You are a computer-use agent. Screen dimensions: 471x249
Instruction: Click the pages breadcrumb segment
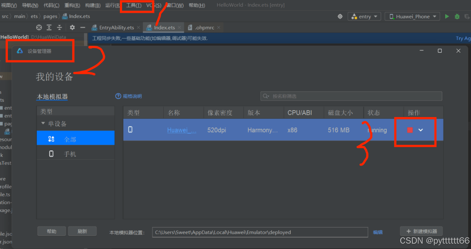(x=50, y=16)
